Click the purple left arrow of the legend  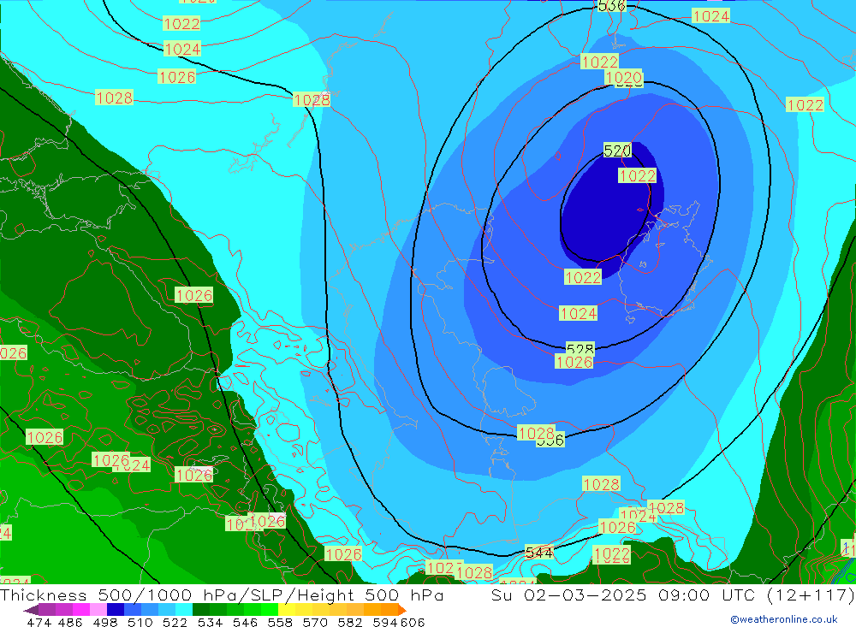click(31, 610)
